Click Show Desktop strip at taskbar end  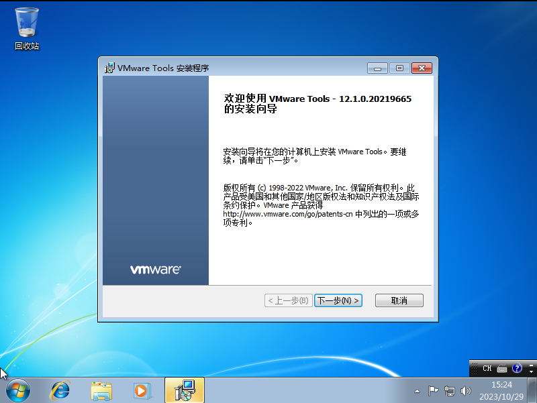click(x=534, y=390)
